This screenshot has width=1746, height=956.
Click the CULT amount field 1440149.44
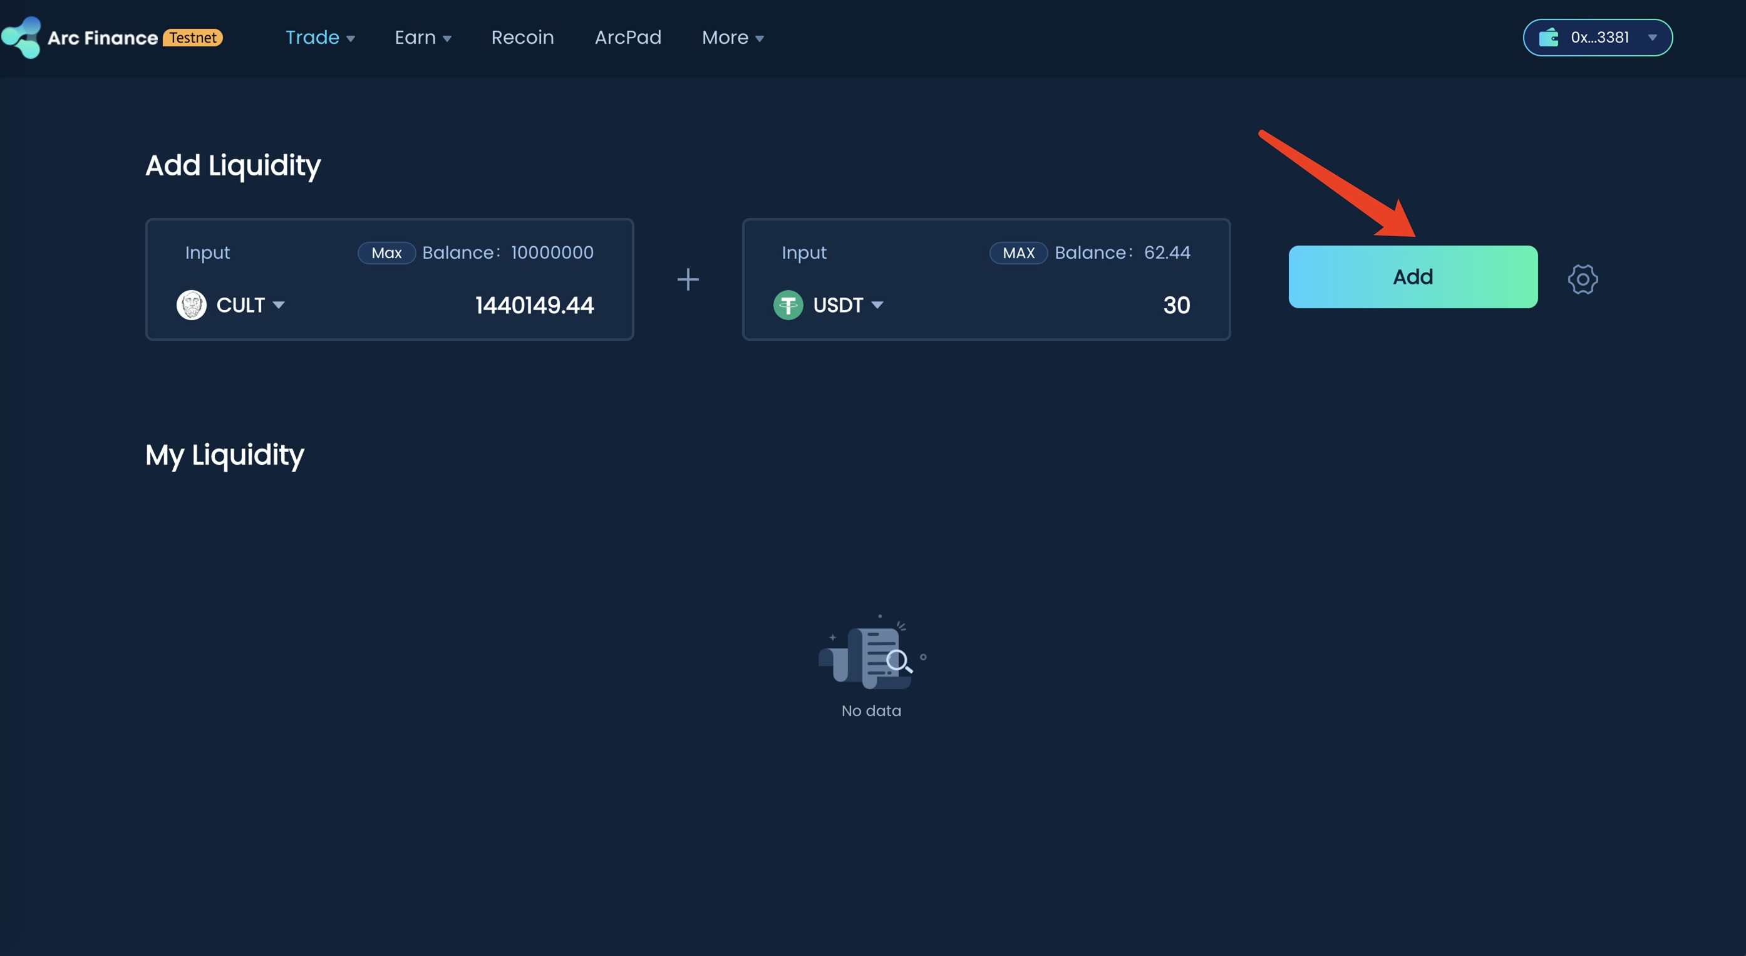coord(534,305)
